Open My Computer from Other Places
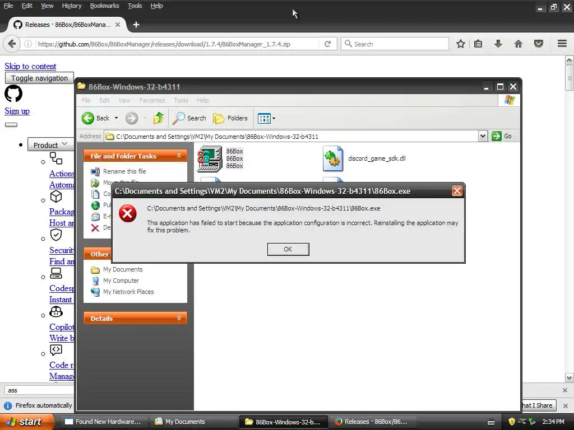This screenshot has height=430, width=574. pyautogui.click(x=121, y=281)
